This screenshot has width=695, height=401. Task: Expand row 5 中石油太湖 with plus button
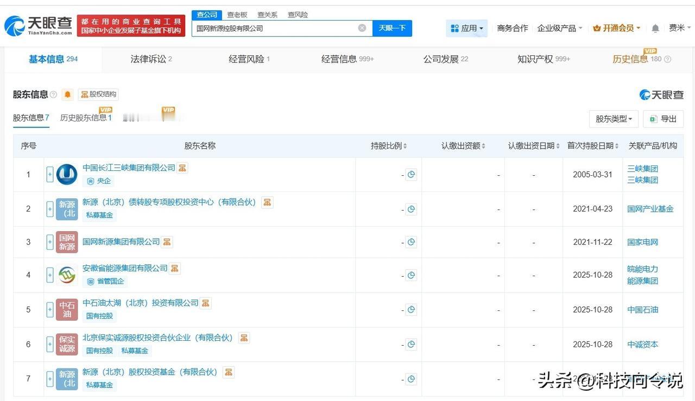pos(50,310)
